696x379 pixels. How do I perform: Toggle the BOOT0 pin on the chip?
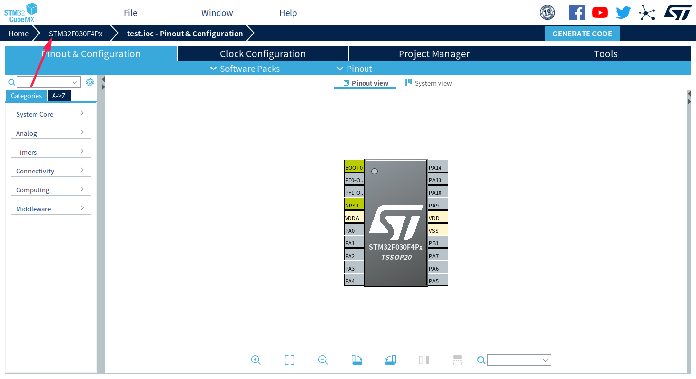click(x=353, y=167)
